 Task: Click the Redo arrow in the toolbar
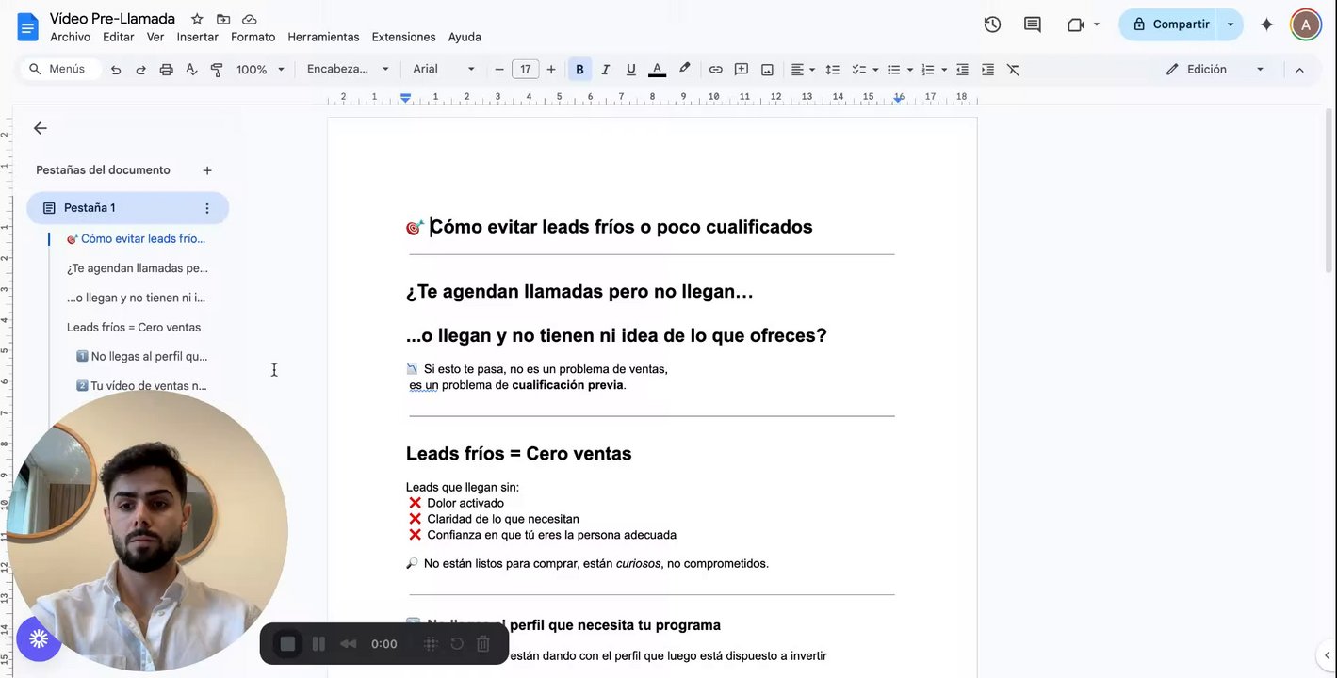141,70
